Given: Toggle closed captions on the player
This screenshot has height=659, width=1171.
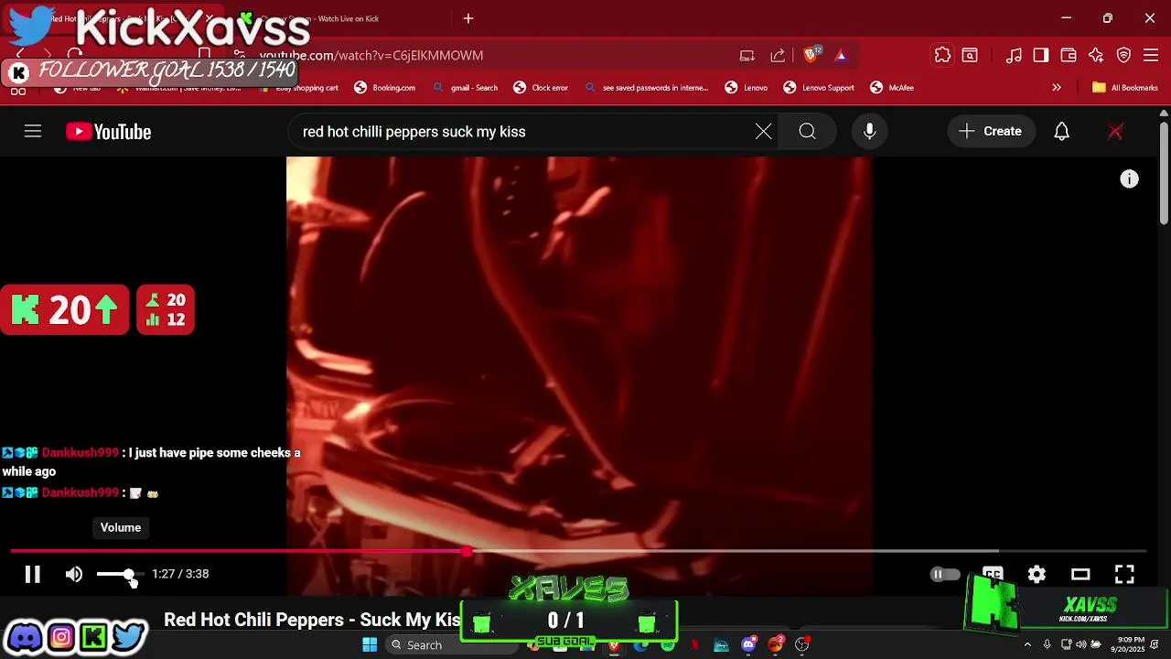Looking at the screenshot, I should tap(993, 574).
